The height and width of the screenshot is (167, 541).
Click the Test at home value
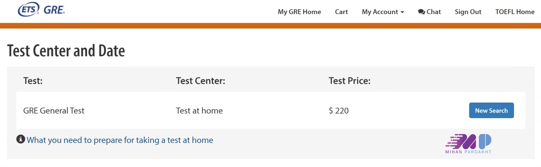[x=199, y=110]
